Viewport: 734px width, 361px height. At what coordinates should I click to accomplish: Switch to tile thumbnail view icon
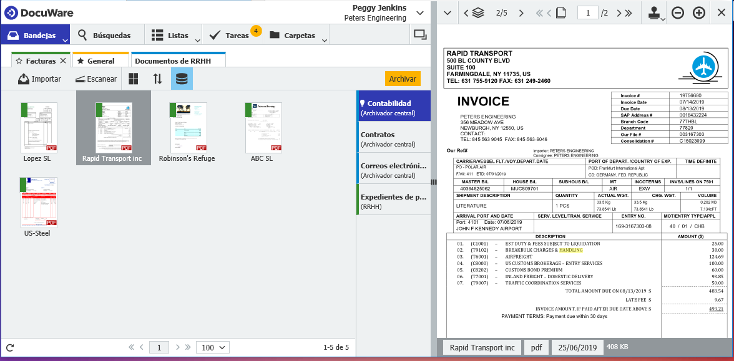click(134, 79)
